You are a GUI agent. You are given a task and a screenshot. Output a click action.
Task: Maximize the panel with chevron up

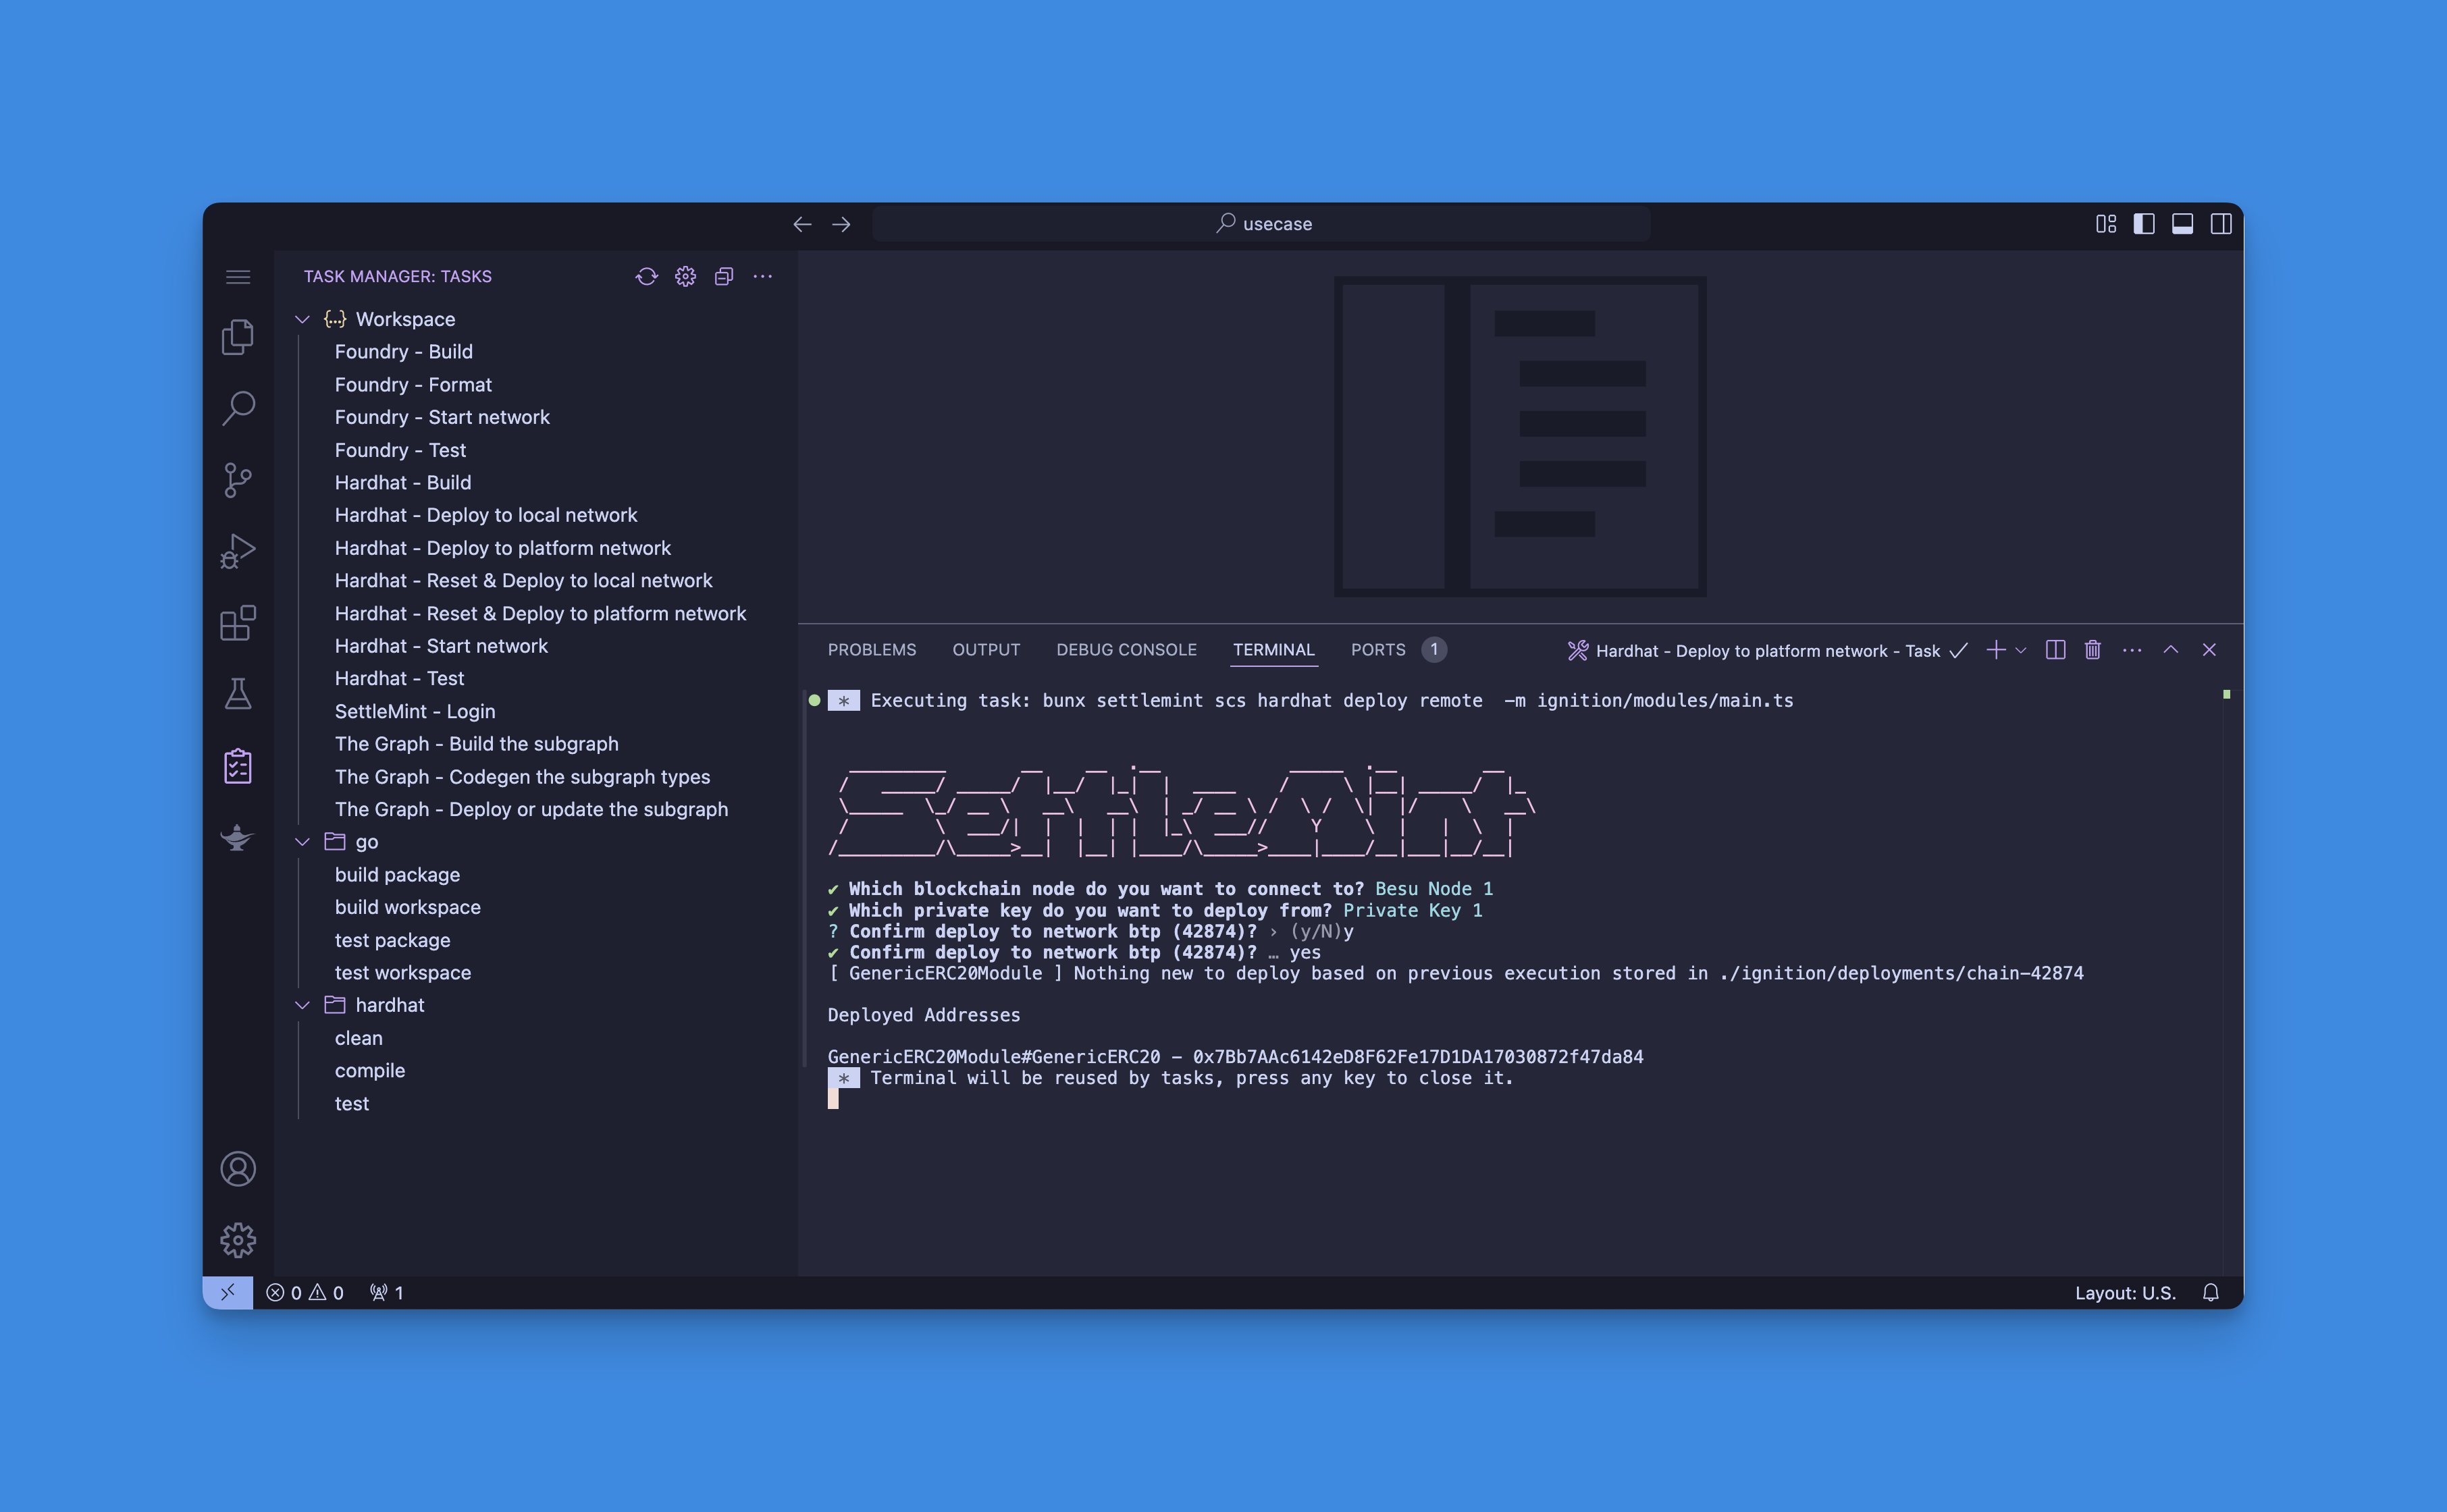coord(2171,650)
